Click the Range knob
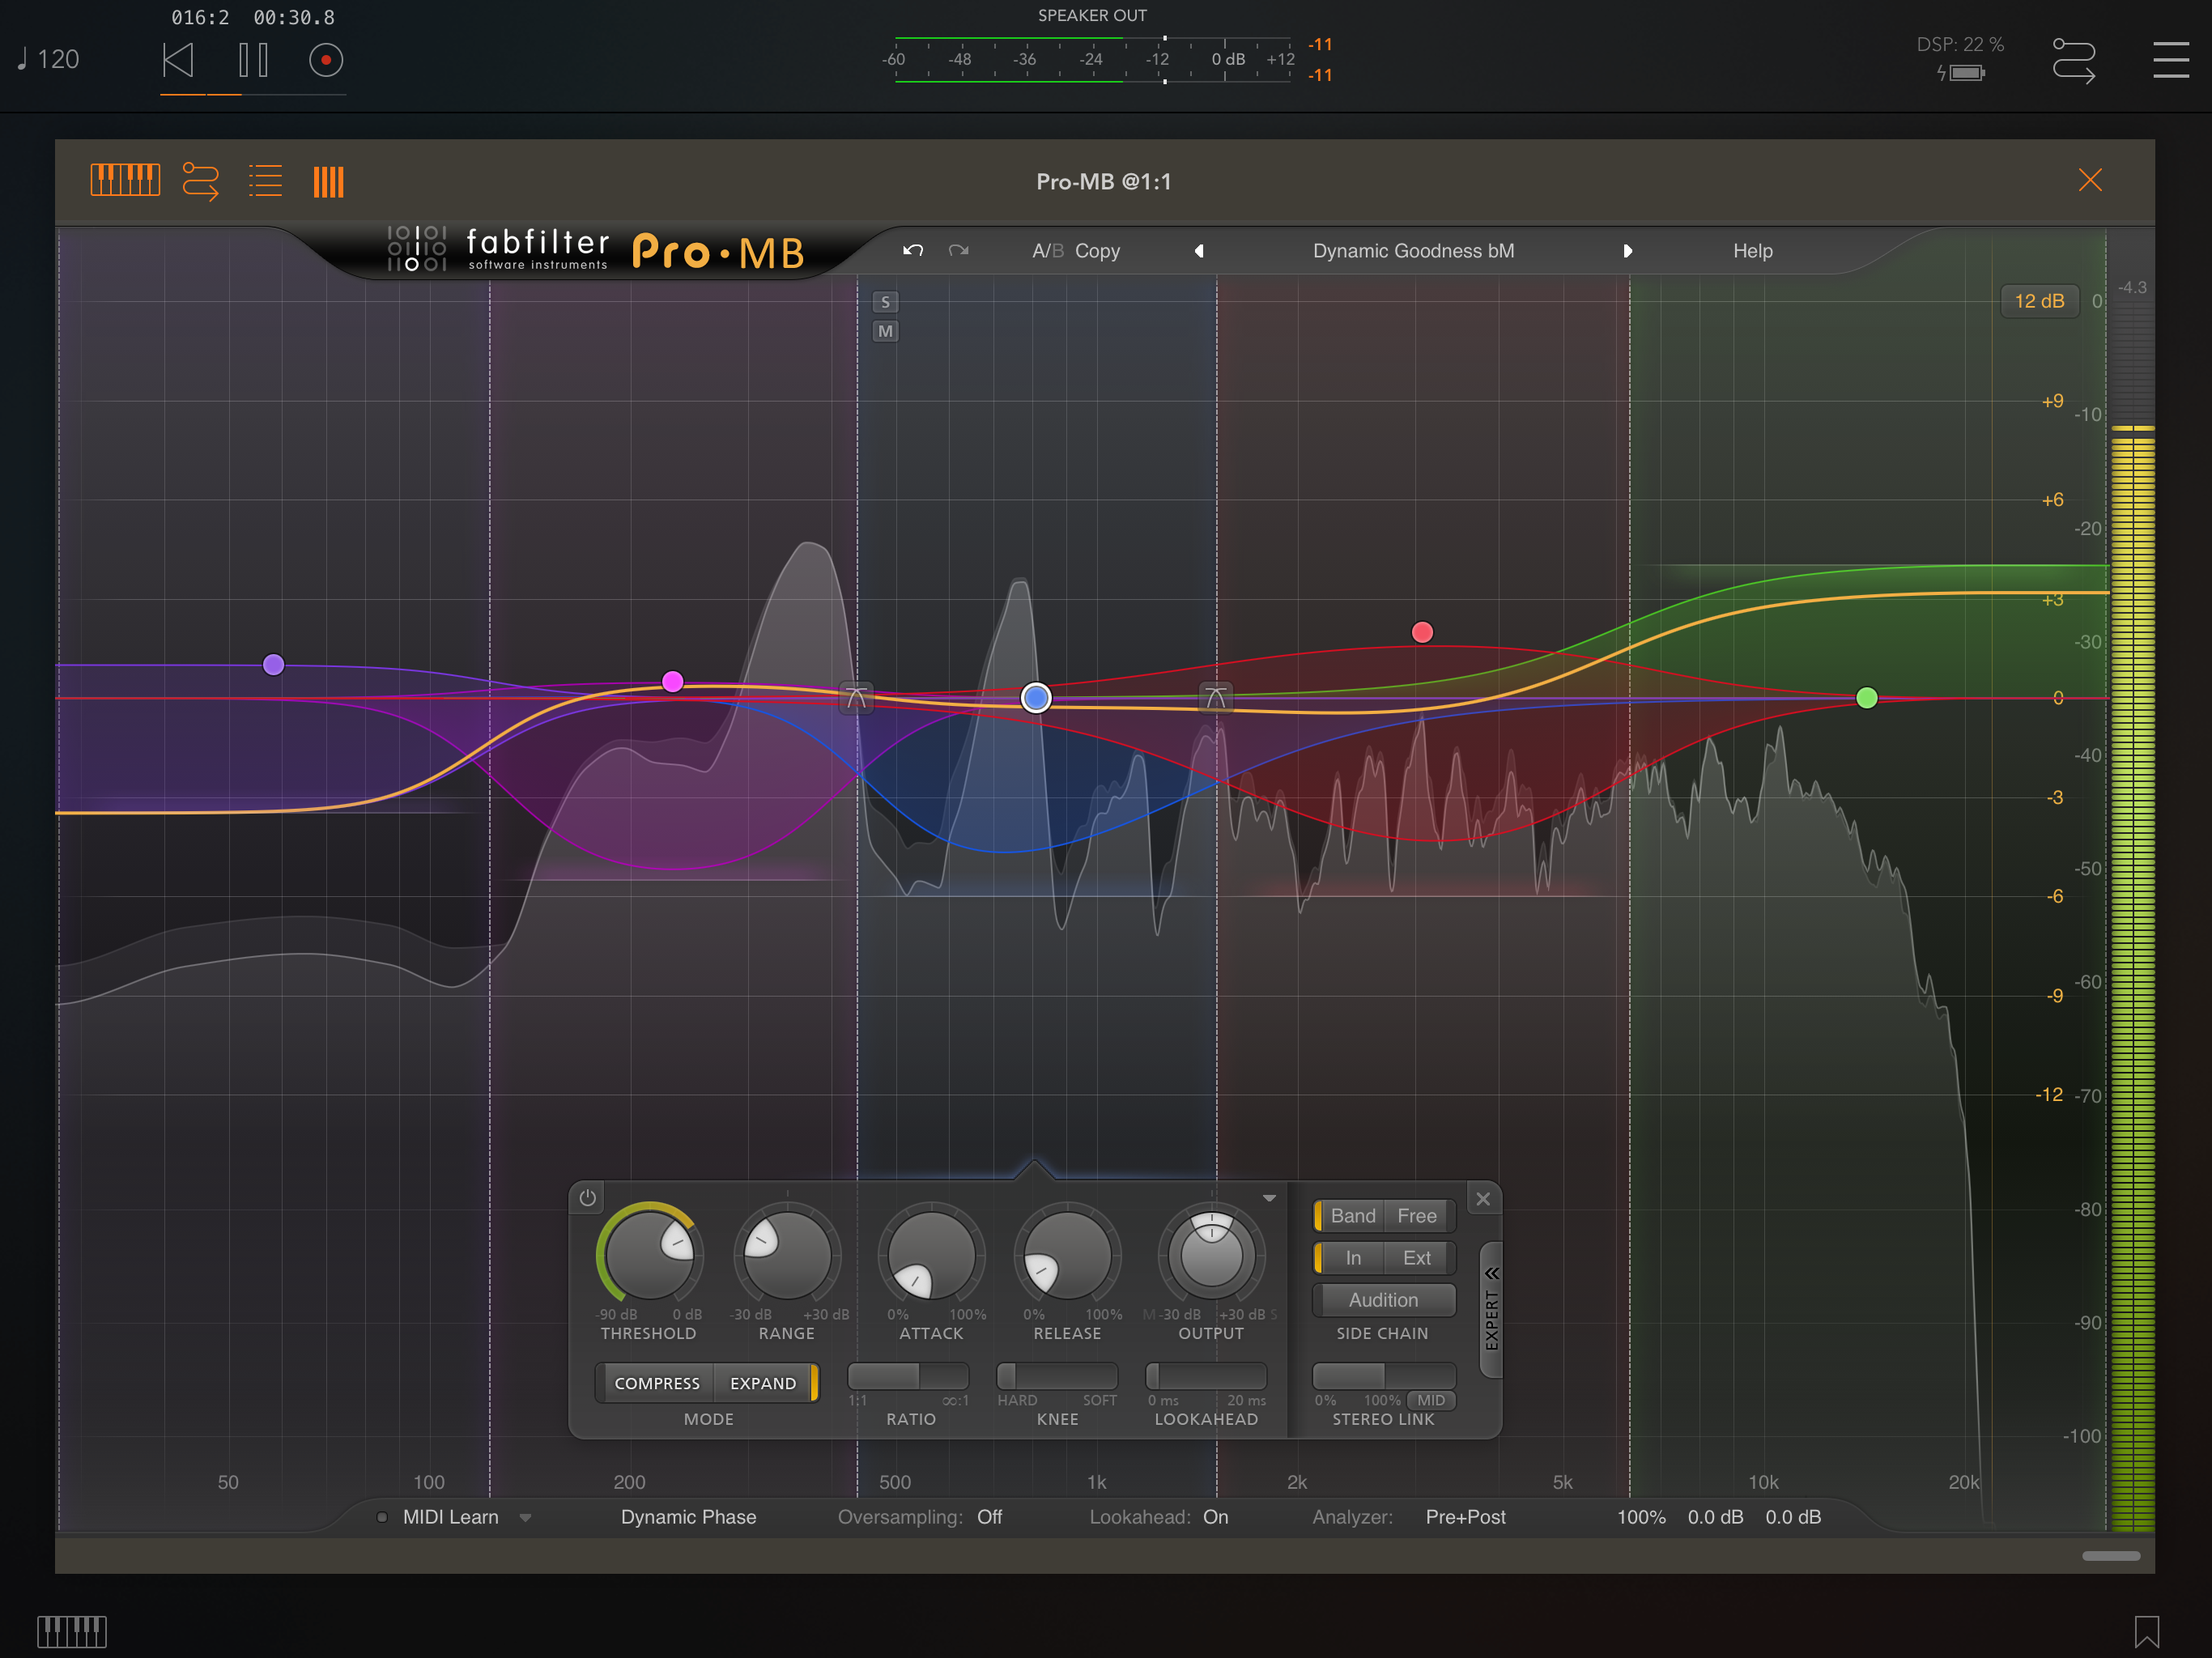This screenshot has height=1658, width=2212. (x=787, y=1255)
